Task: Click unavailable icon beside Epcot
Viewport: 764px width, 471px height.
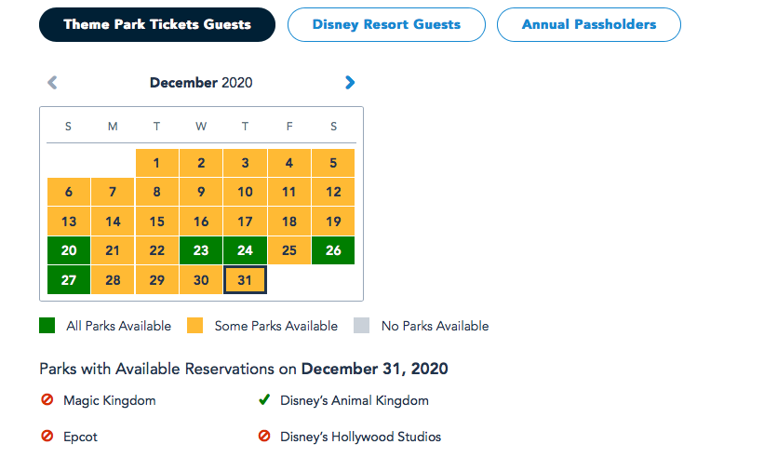Action: coord(47,437)
